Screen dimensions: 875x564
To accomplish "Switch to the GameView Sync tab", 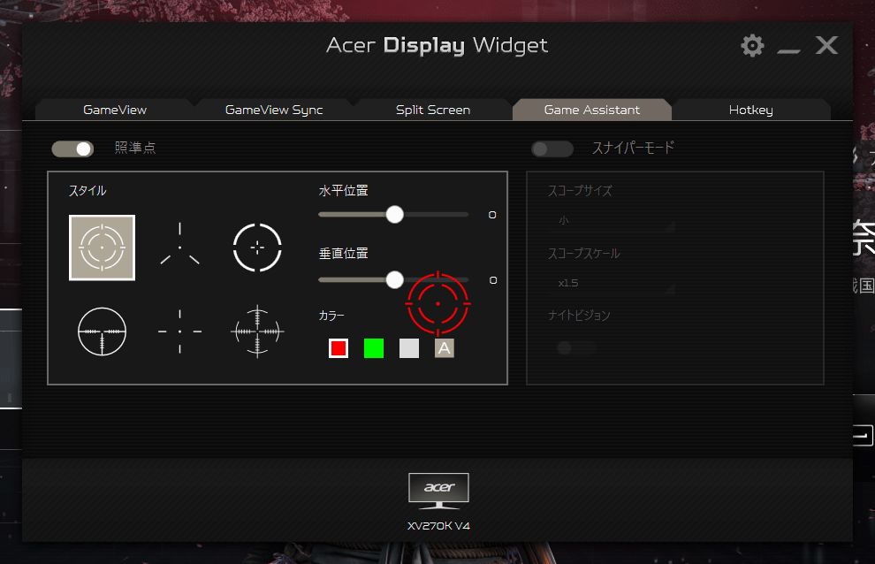I will pyautogui.click(x=274, y=110).
